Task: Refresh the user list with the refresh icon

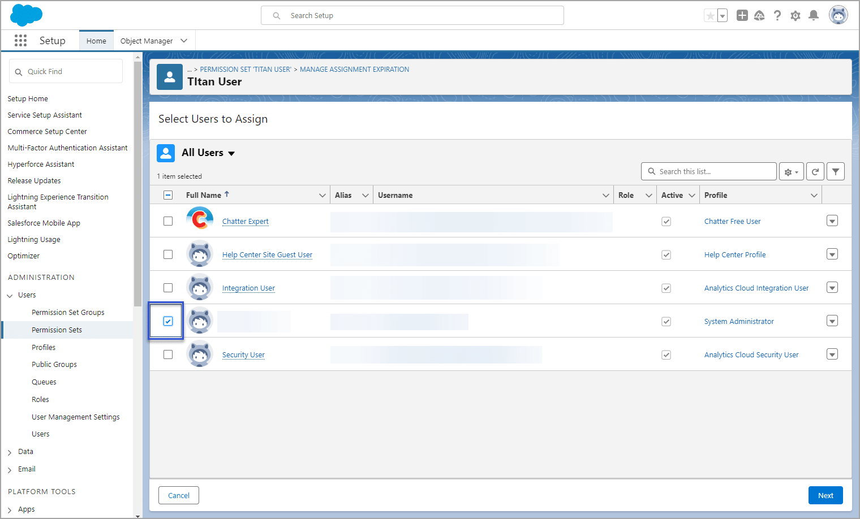Action: tap(815, 171)
